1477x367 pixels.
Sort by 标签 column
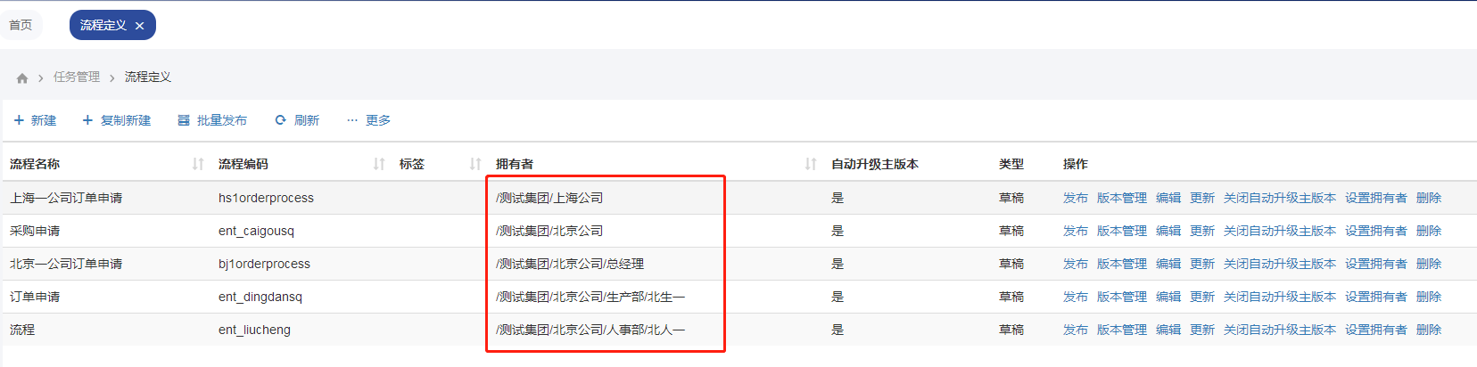tap(475, 164)
